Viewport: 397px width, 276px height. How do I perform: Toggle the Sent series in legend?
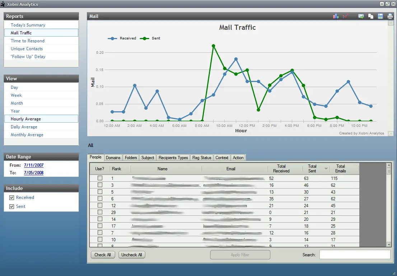click(x=150, y=38)
